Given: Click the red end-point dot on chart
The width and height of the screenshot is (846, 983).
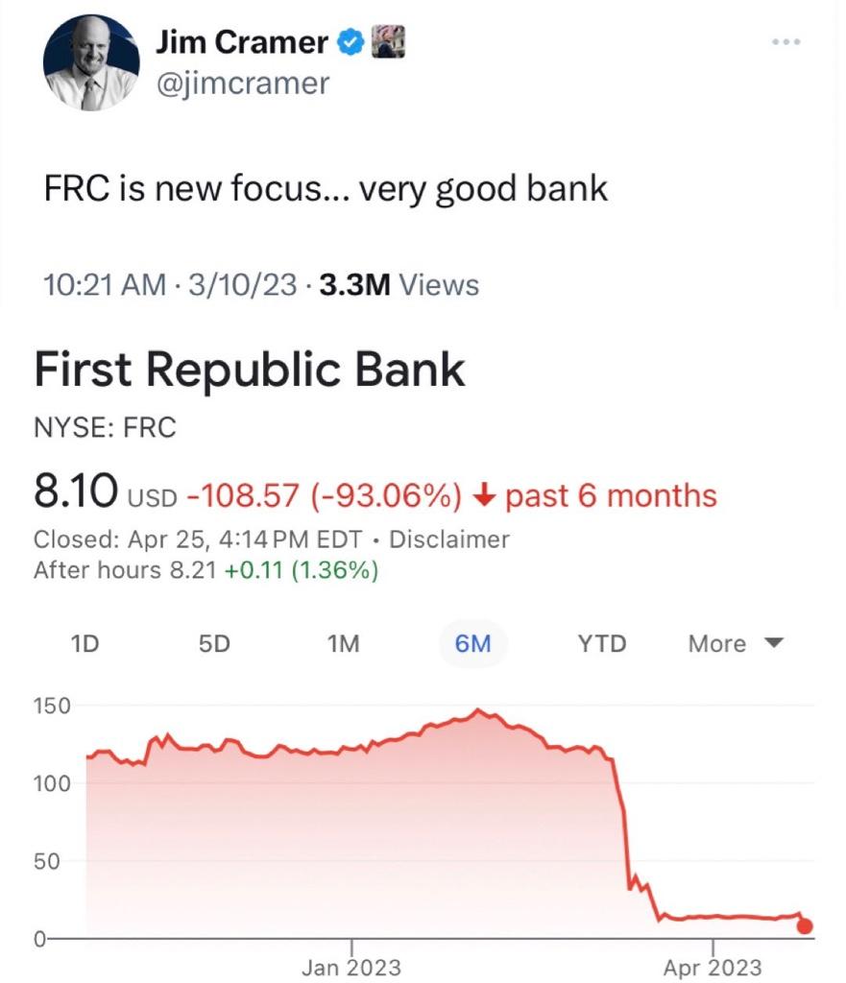Looking at the screenshot, I should (x=805, y=926).
